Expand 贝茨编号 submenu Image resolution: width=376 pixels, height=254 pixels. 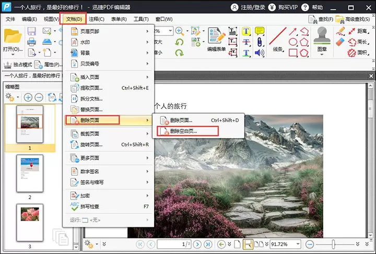coord(109,64)
